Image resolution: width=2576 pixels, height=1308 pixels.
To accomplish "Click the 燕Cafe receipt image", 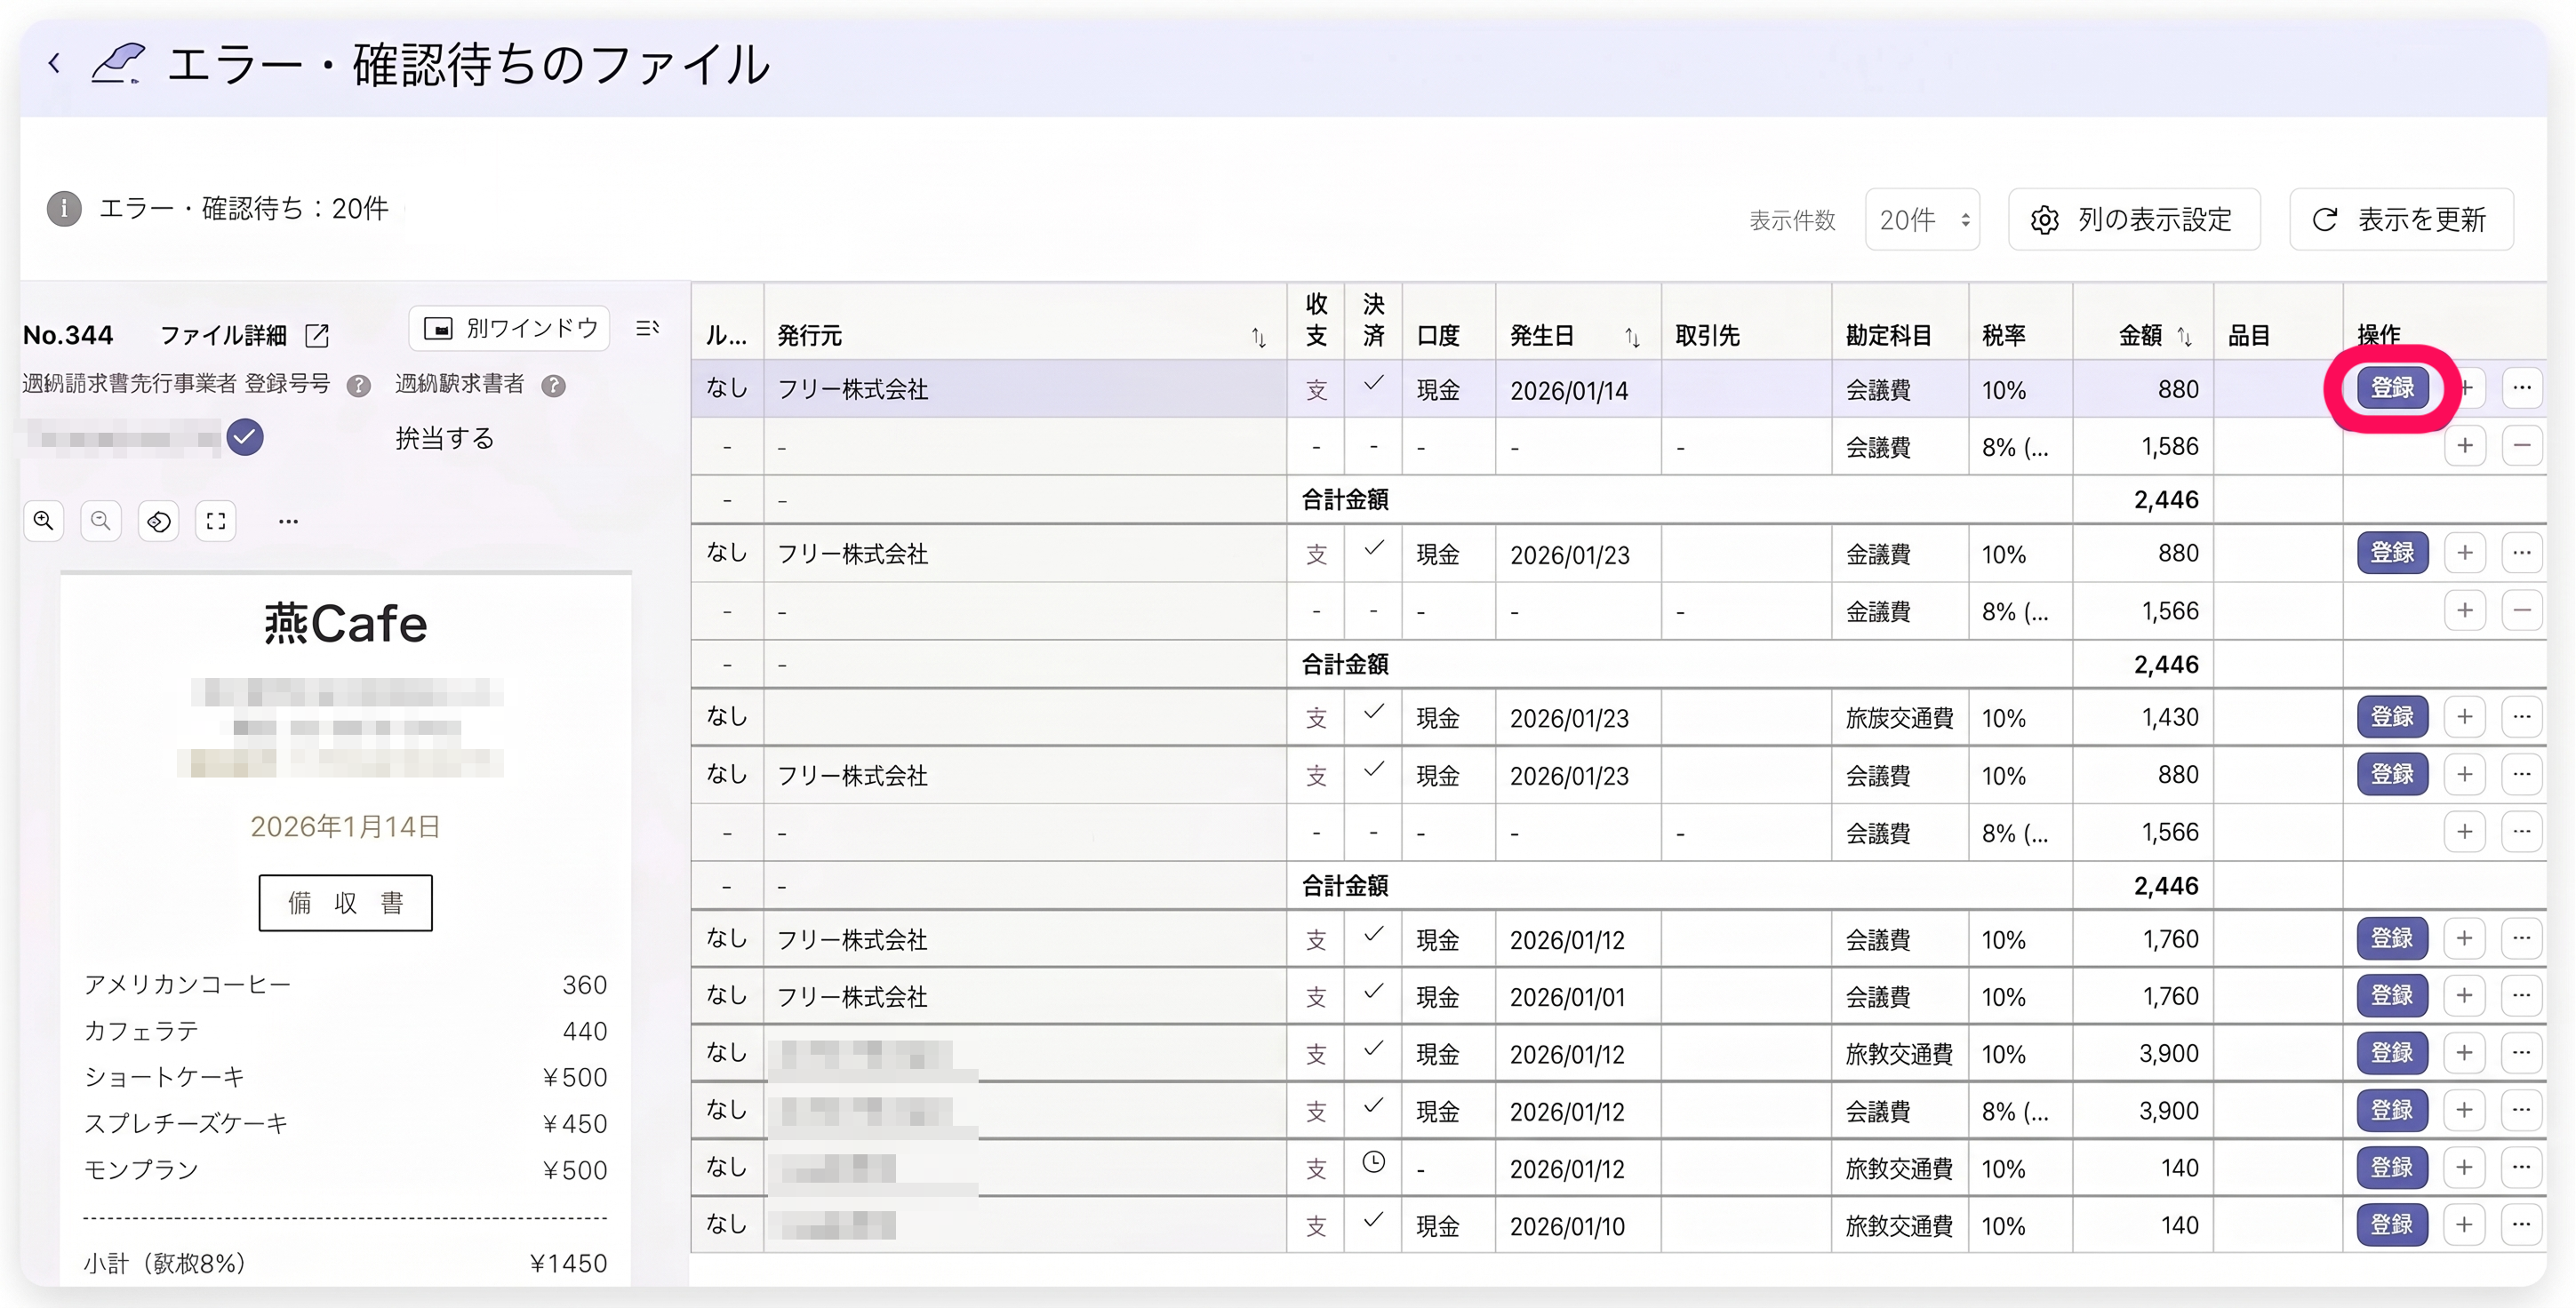I will click(x=346, y=930).
